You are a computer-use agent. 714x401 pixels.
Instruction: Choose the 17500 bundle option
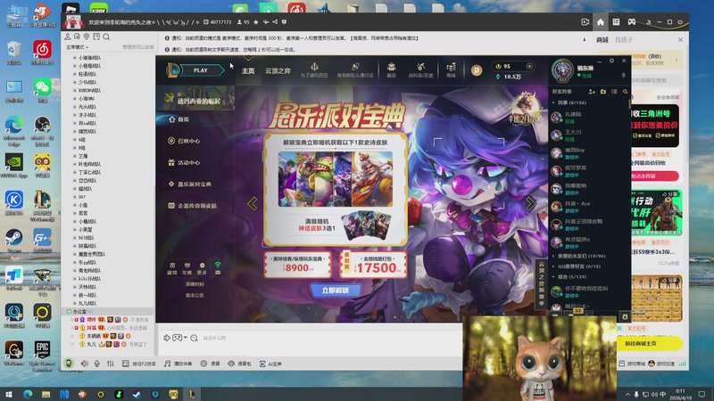point(373,265)
